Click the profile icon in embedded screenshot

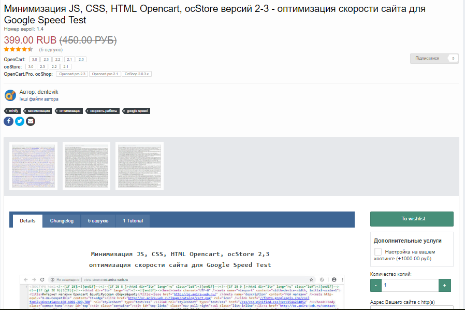coord(334,280)
